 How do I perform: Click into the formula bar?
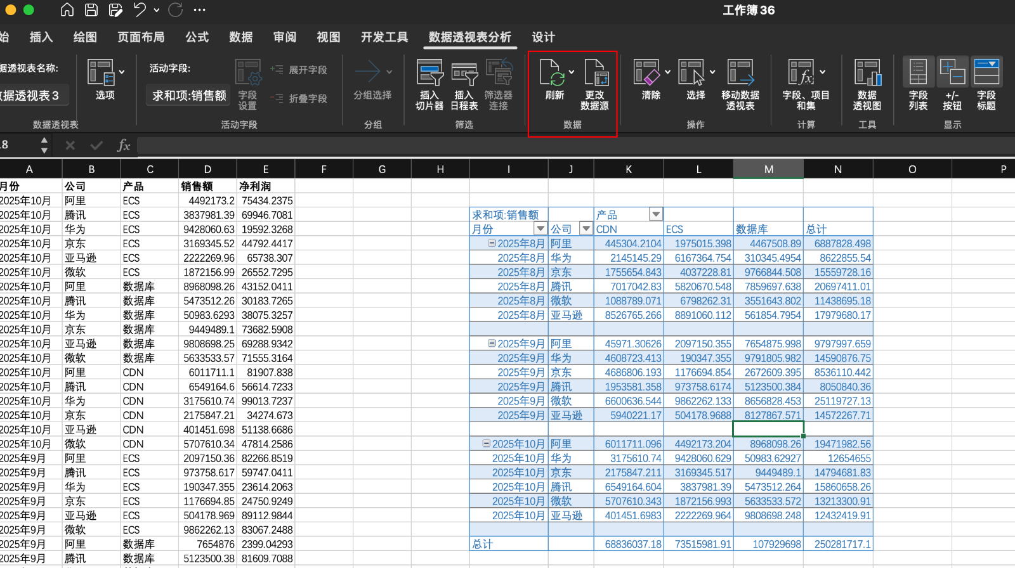coord(575,146)
